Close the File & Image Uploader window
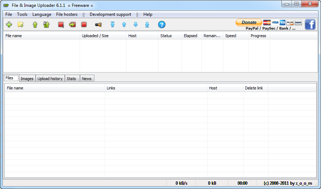This screenshot has height=189, width=321. [x=310, y=4]
